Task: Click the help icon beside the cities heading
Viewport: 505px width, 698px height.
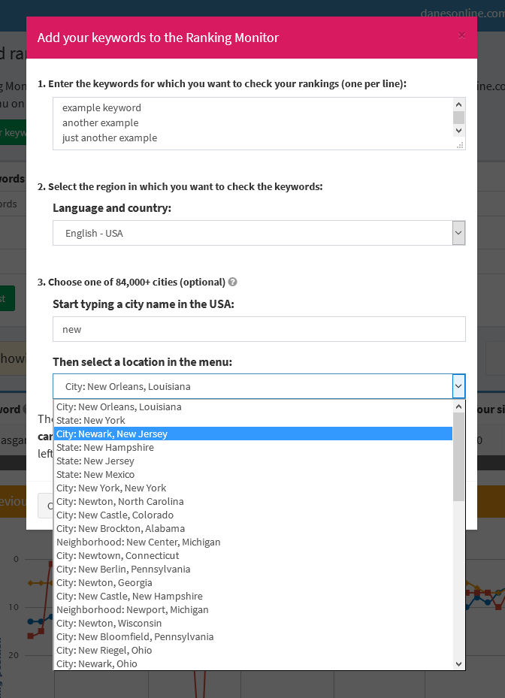Action: (233, 283)
